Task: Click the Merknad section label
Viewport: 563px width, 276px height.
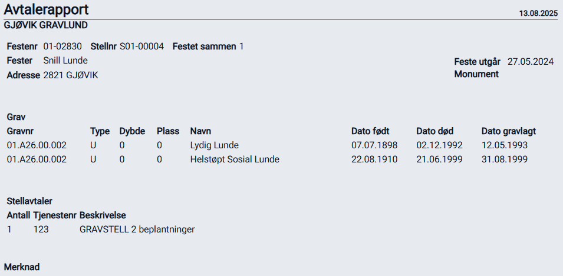Action: [22, 267]
